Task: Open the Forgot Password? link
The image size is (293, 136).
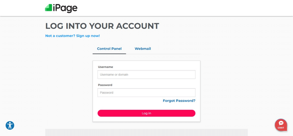Action: point(179,101)
